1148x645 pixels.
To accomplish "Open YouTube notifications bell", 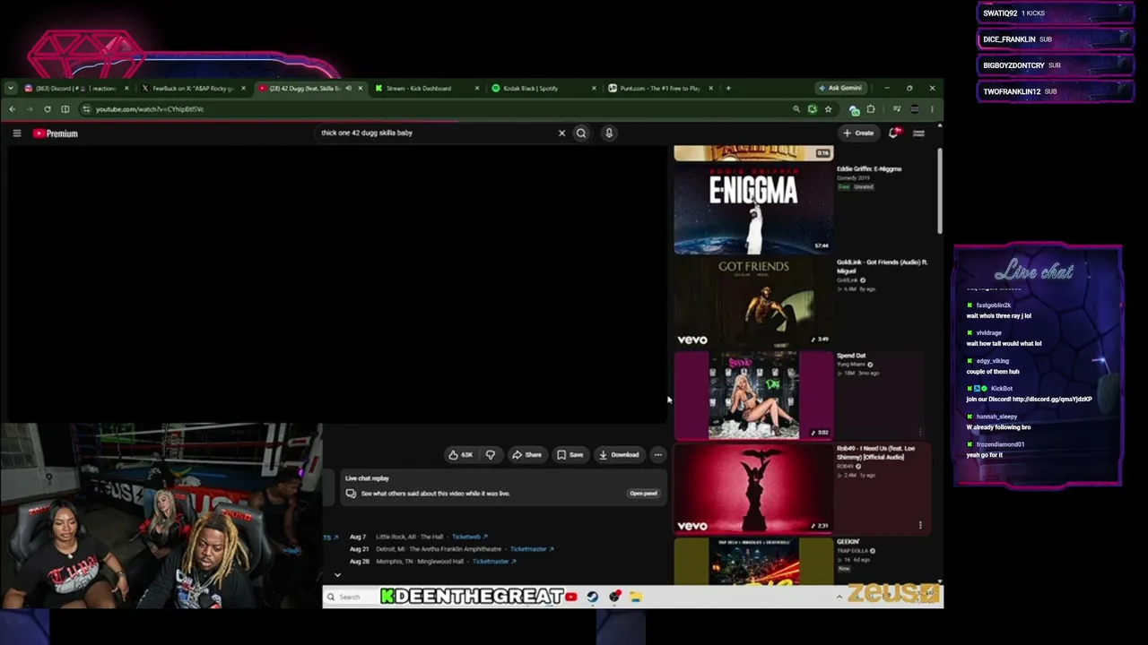I will click(894, 133).
